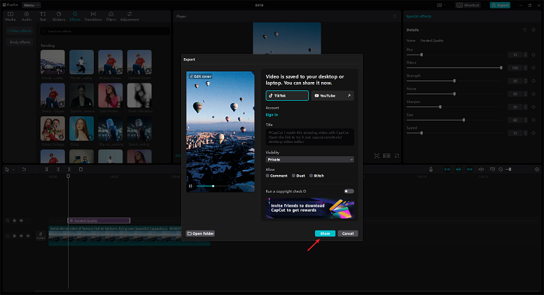Click Edit cover on video preview

click(200, 76)
